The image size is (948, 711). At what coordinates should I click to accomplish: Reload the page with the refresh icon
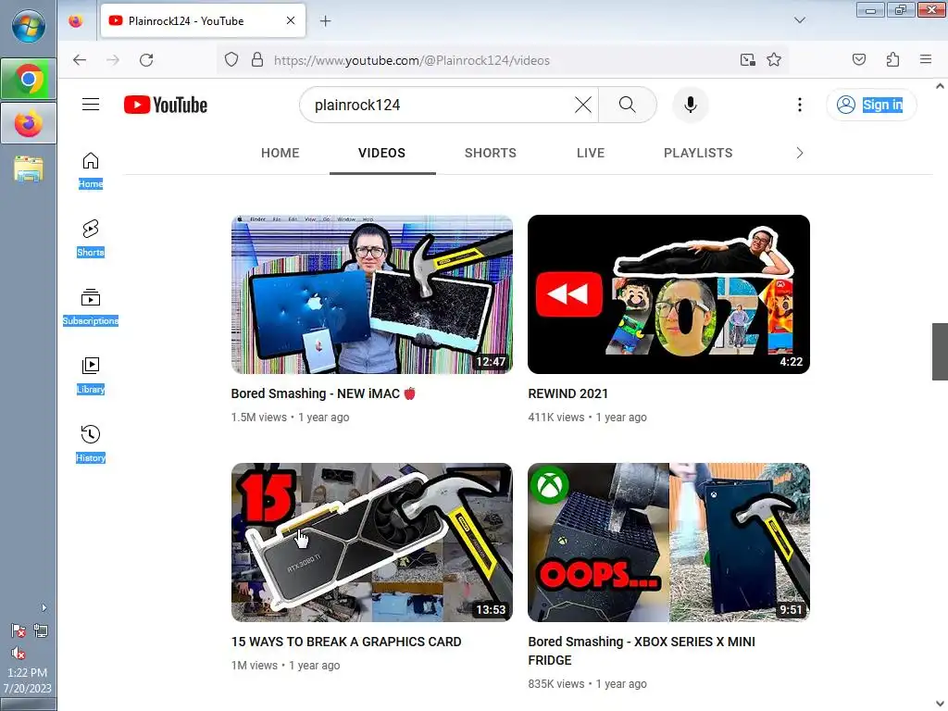(x=146, y=60)
